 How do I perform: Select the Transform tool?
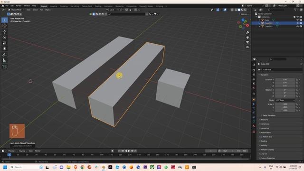coord(4,48)
